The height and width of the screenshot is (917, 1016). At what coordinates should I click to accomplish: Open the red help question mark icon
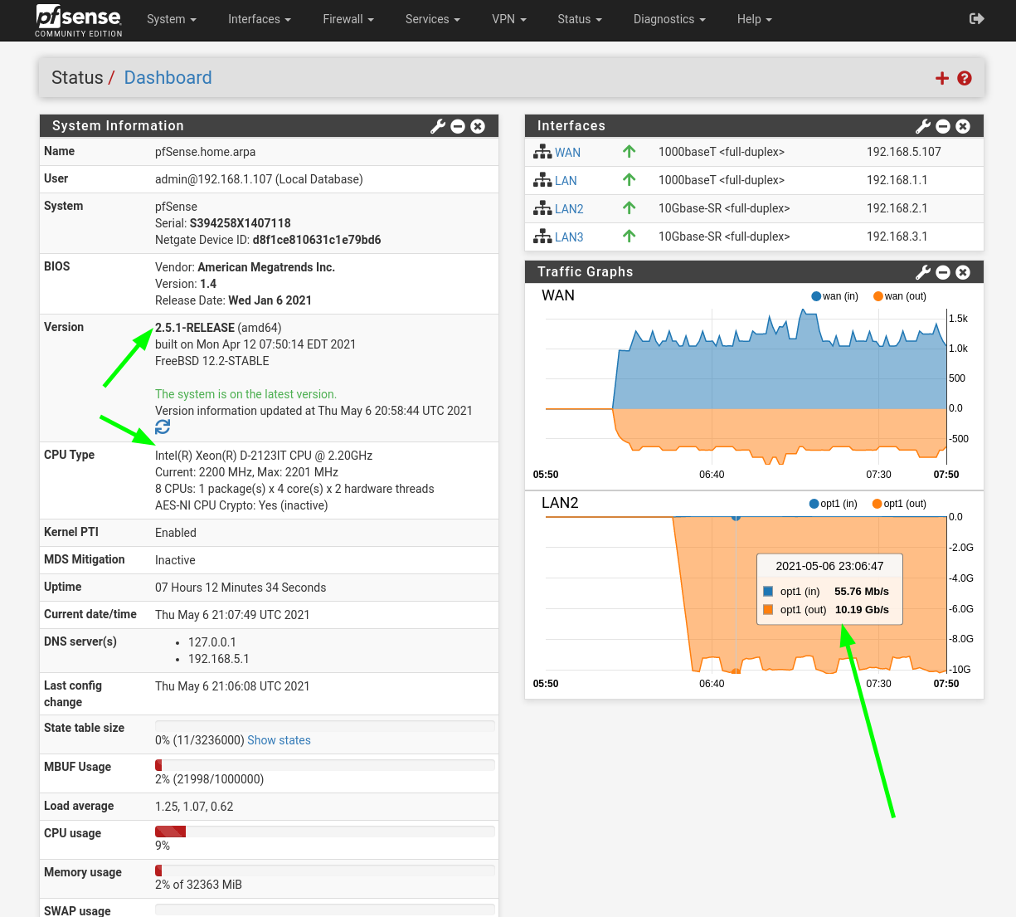click(965, 78)
